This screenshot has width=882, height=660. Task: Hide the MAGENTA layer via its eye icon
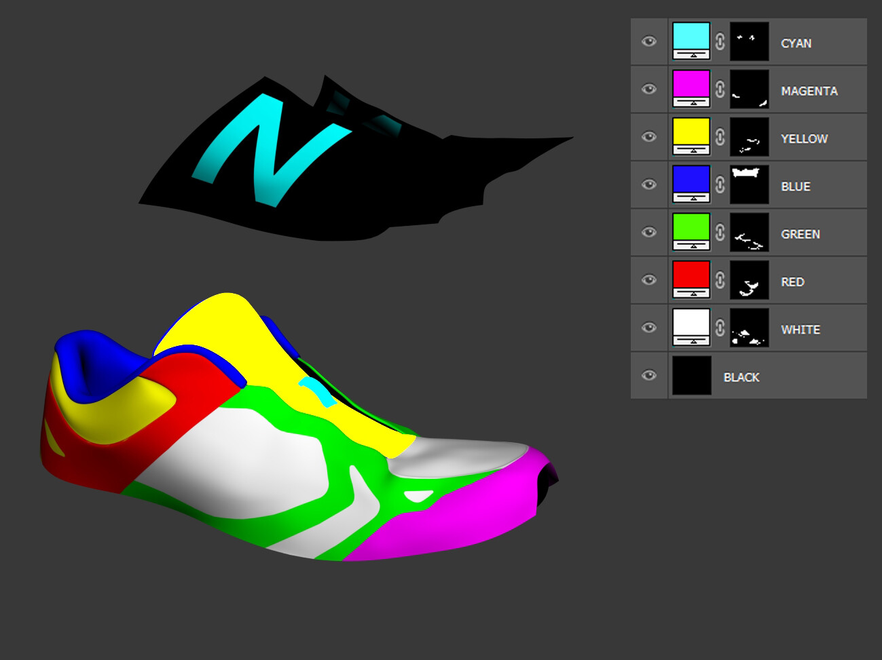coord(649,89)
